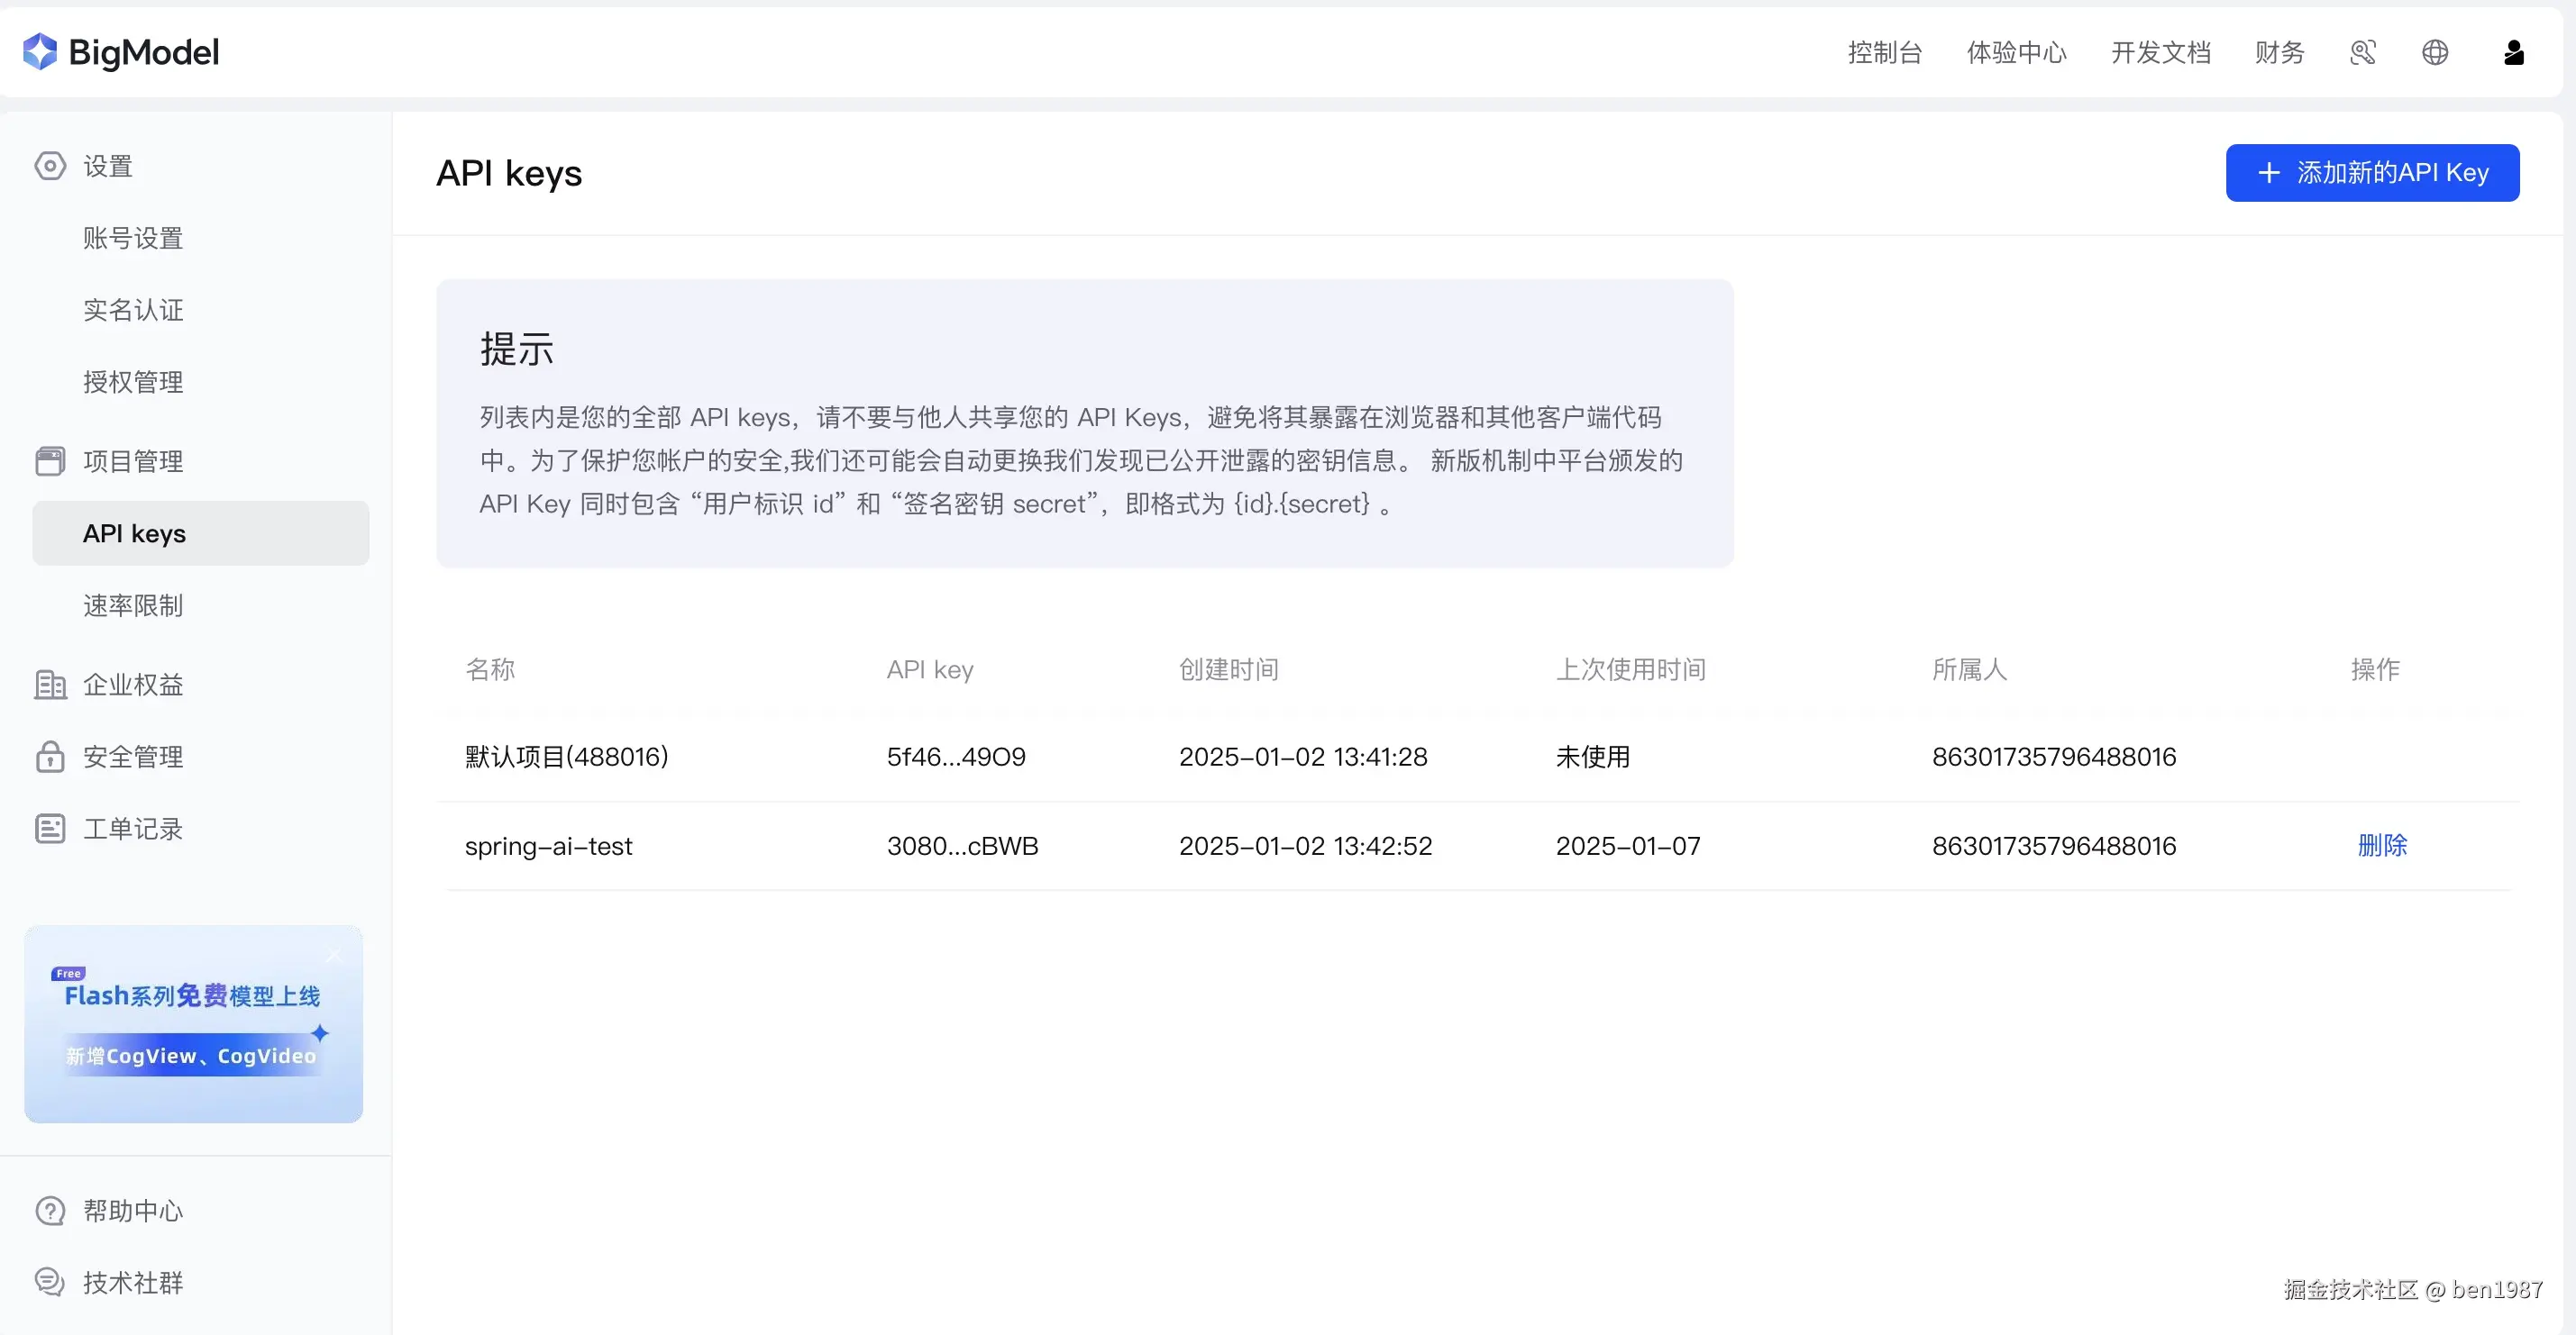Click the 企业权益 building icon

pyautogui.click(x=50, y=685)
